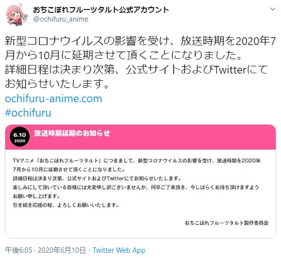Screen dimensions: 281x258
Task: Click the black 6.10 2020 date badge
Action: pos(19,137)
